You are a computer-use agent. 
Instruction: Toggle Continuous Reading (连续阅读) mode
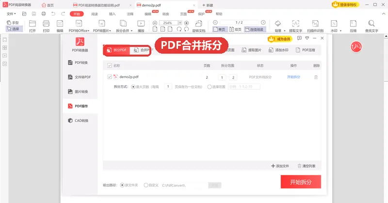255,29
